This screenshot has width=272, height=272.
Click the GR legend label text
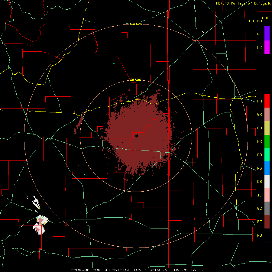point(259,115)
